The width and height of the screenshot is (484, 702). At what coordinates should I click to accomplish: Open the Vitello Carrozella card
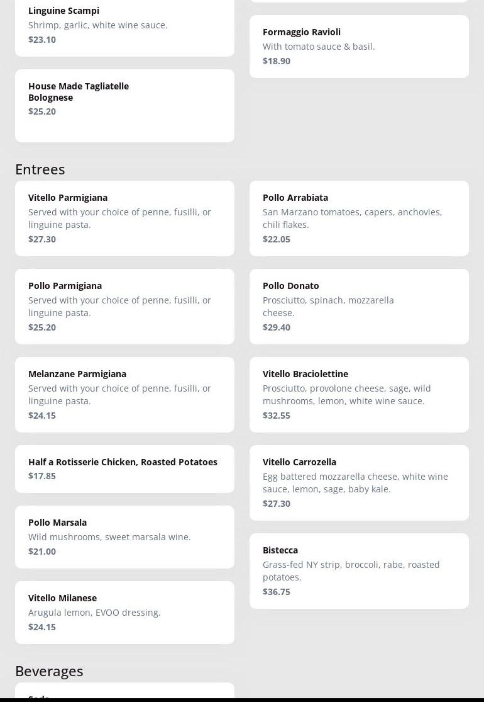(359, 483)
